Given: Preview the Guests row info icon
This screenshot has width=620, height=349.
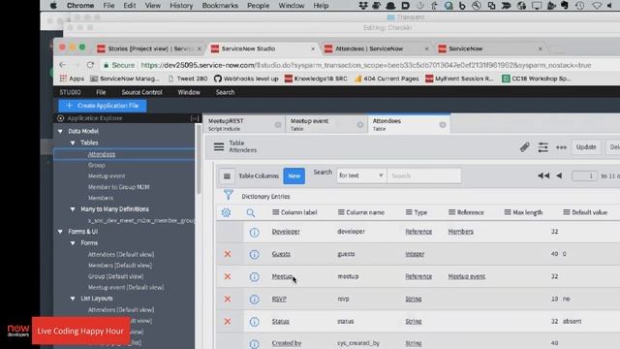Looking at the screenshot, I should pos(254,254).
